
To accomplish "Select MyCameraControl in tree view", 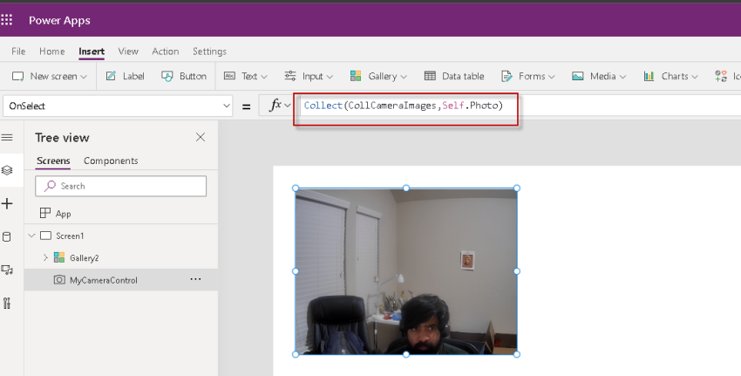I will tap(104, 280).
